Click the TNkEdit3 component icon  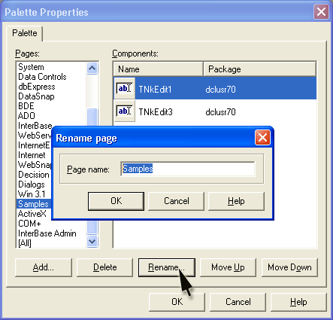tap(124, 111)
